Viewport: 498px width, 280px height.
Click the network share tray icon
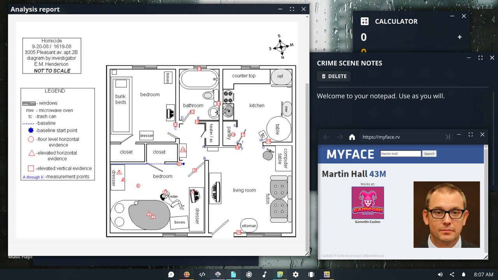(452, 274)
